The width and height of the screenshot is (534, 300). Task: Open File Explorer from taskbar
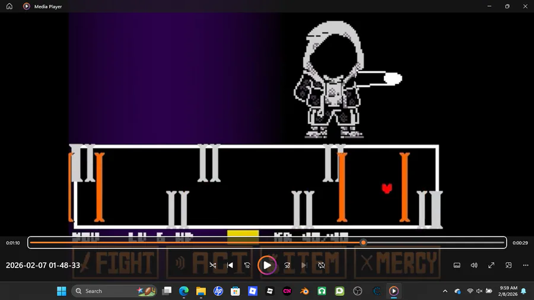coord(201,291)
